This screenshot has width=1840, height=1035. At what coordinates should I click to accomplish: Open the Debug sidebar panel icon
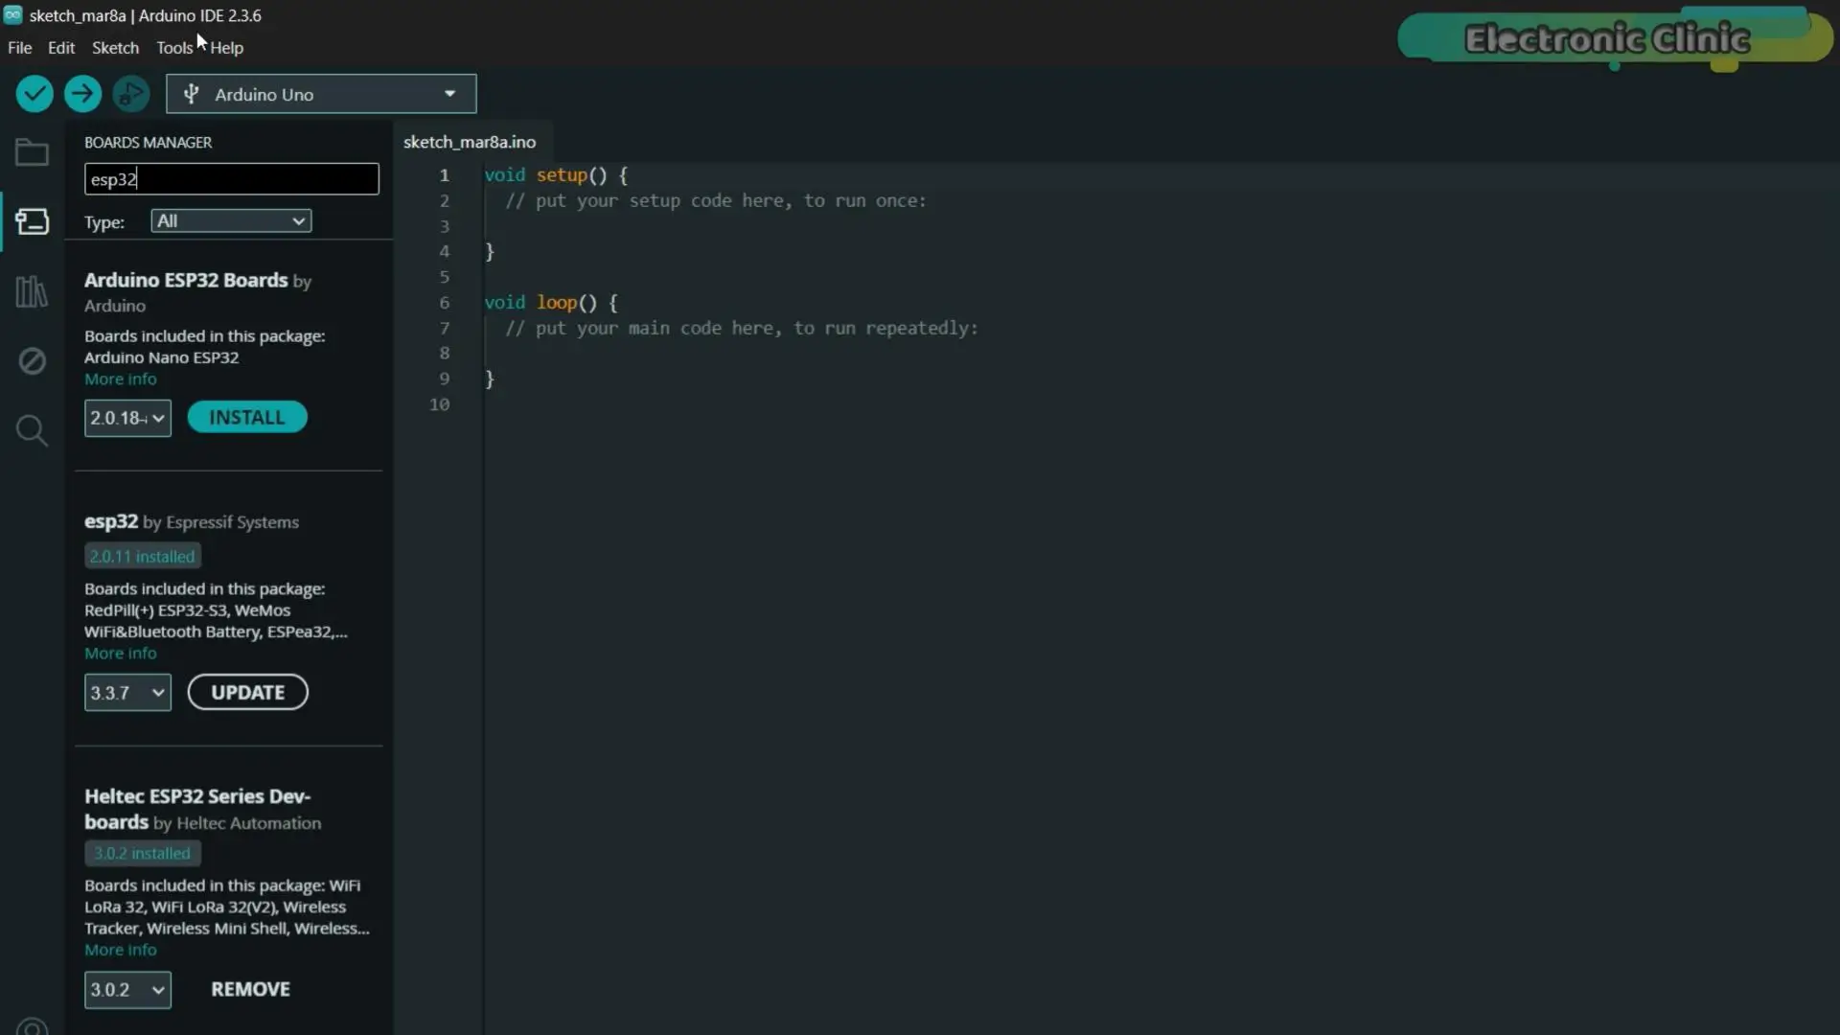(x=32, y=361)
